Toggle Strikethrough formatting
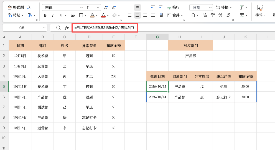The width and height of the screenshot is (275, 150). point(73,16)
